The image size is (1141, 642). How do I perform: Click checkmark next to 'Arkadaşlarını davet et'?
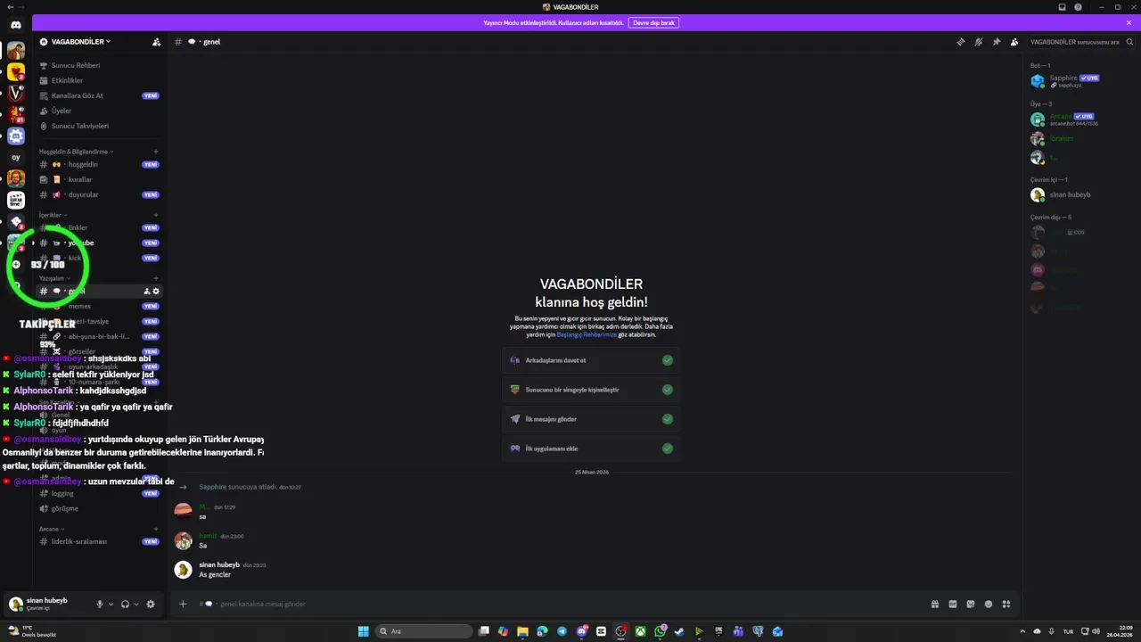point(668,360)
